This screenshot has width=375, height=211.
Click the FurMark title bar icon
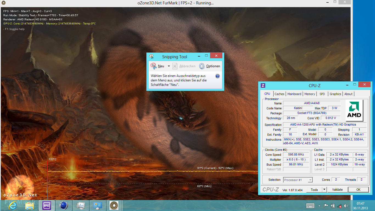3,3
